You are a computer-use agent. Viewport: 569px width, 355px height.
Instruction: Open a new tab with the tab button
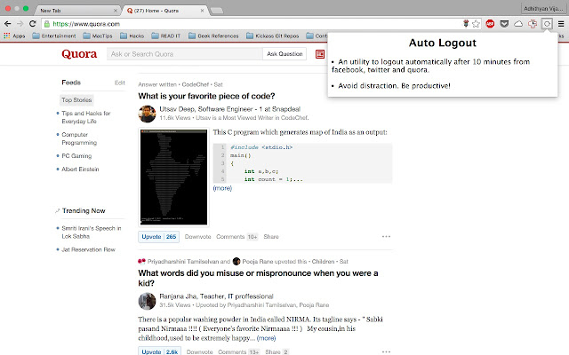217,11
